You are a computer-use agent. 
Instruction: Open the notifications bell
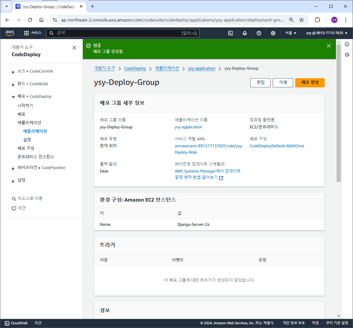click(245, 33)
